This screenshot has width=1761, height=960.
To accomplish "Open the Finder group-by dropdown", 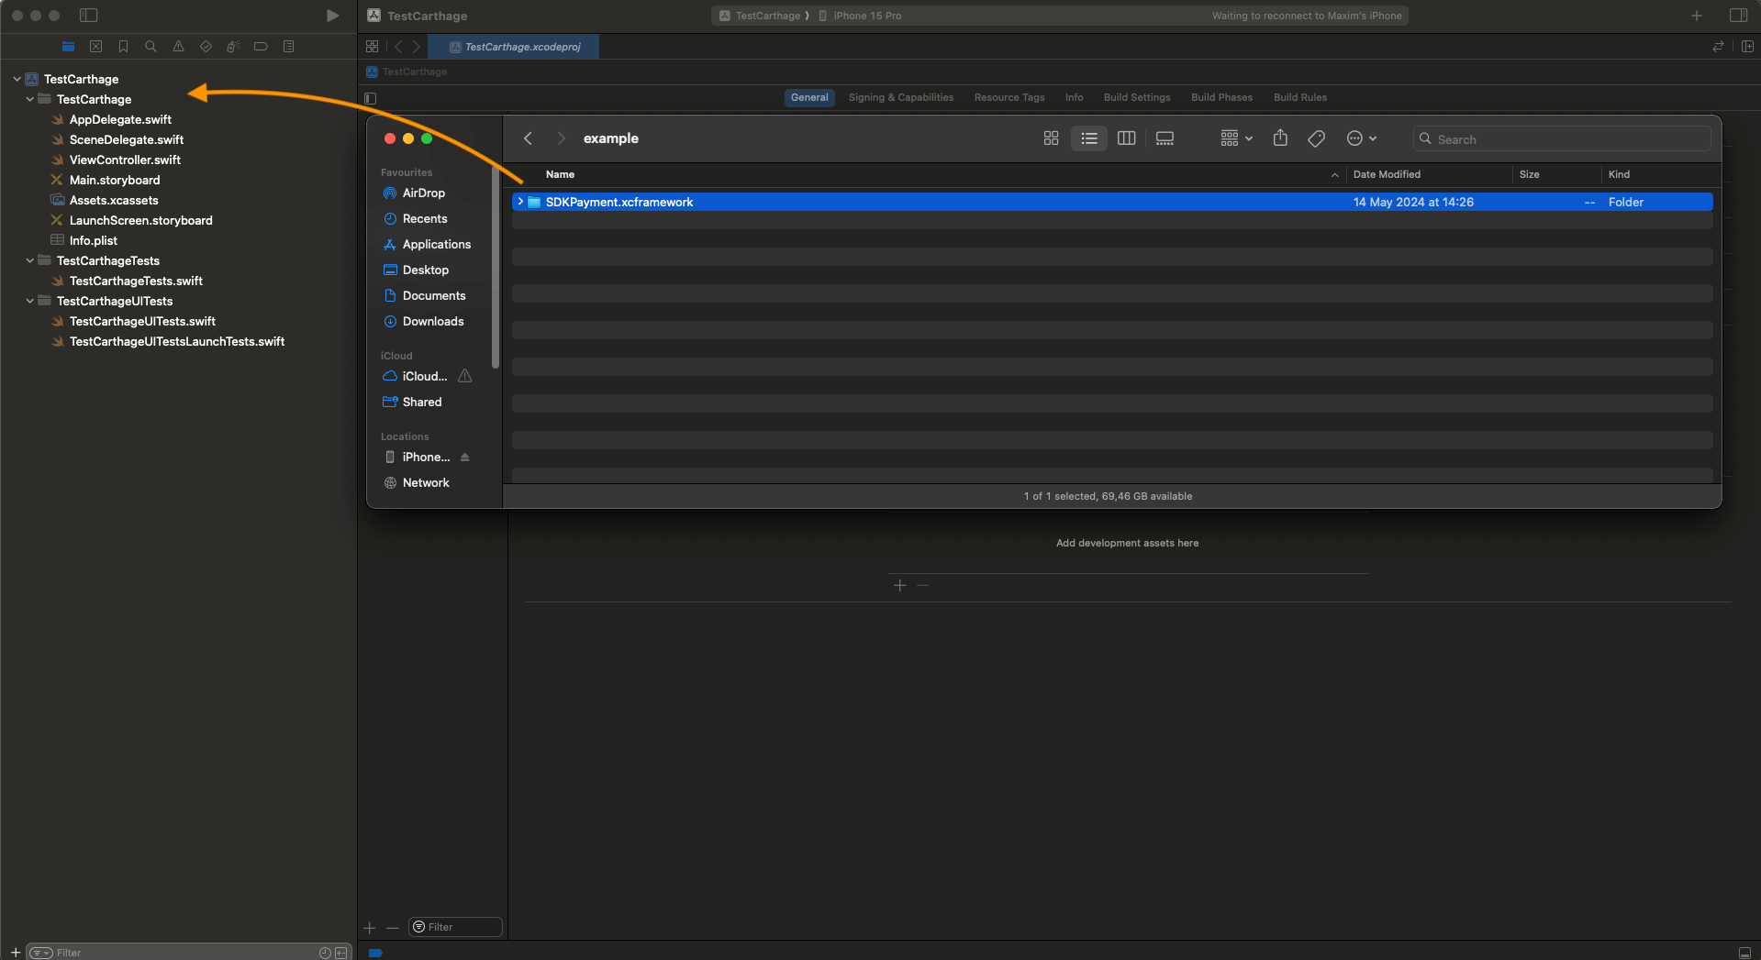I will (1235, 138).
